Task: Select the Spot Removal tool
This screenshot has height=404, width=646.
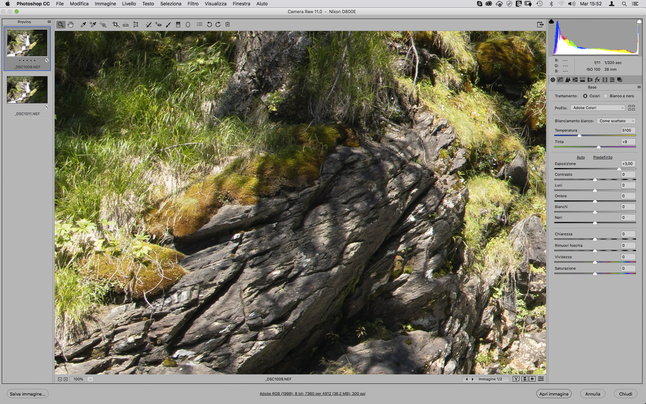Action: pyautogui.click(x=148, y=24)
